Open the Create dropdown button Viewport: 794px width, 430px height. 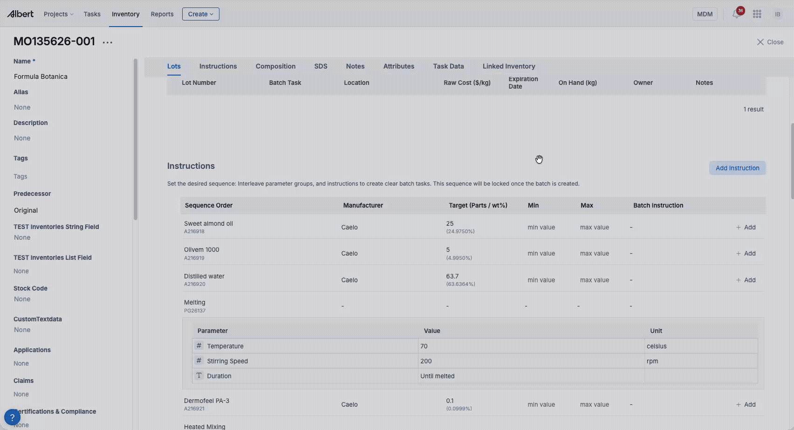(x=200, y=14)
